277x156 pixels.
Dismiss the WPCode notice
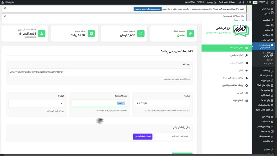[5, 16]
